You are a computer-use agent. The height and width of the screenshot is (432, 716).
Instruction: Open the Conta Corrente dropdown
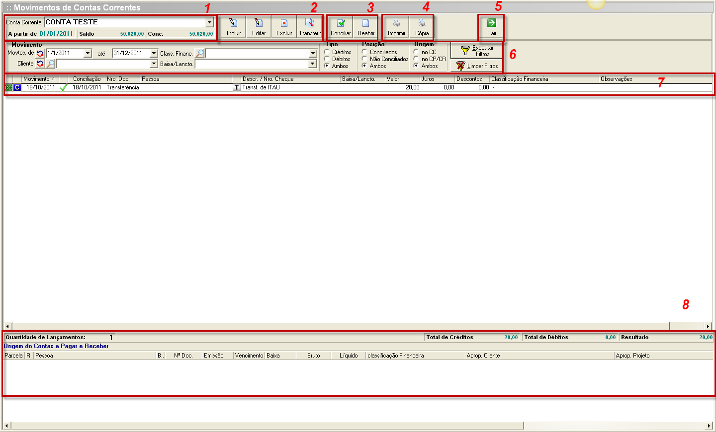(209, 22)
